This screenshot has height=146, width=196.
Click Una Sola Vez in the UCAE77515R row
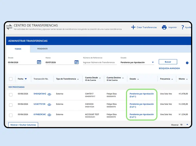pos(166,104)
